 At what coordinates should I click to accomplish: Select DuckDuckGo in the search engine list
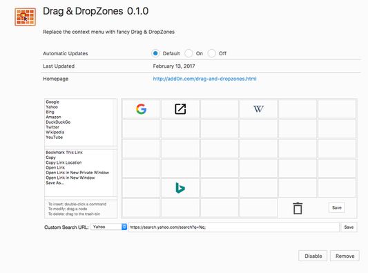click(58, 122)
